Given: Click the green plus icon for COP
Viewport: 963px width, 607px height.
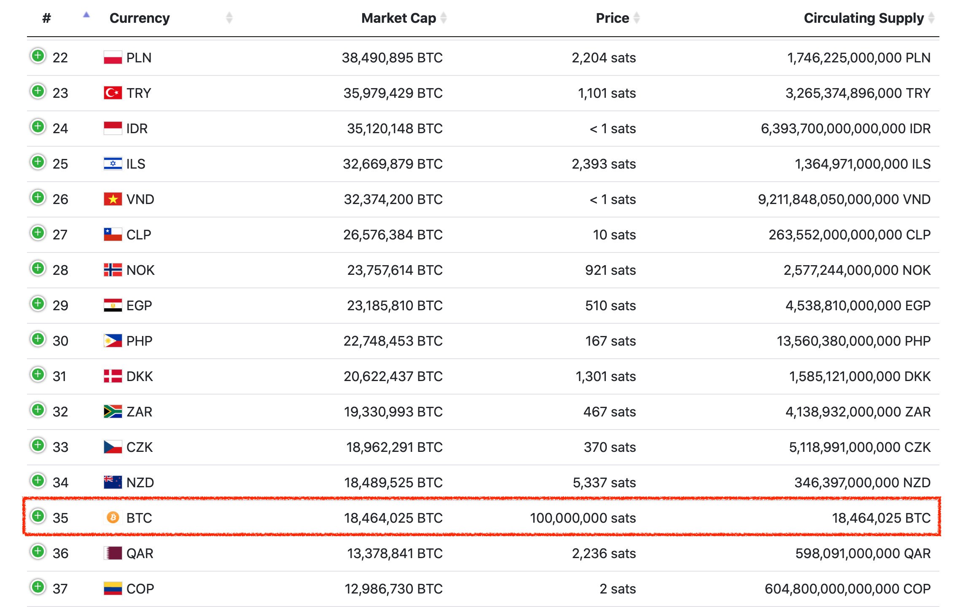Looking at the screenshot, I should [38, 587].
